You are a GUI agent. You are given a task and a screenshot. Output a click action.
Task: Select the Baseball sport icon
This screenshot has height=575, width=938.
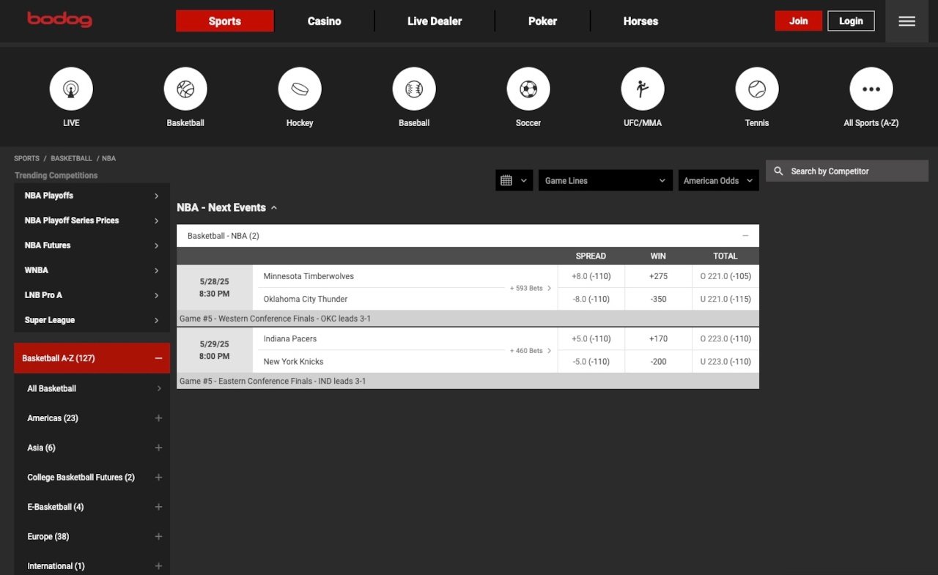point(414,89)
